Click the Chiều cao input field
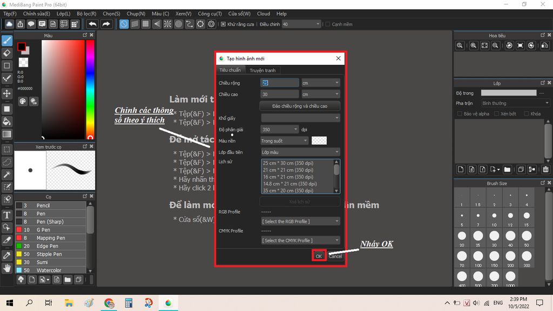This screenshot has height=311, width=553. [280, 94]
